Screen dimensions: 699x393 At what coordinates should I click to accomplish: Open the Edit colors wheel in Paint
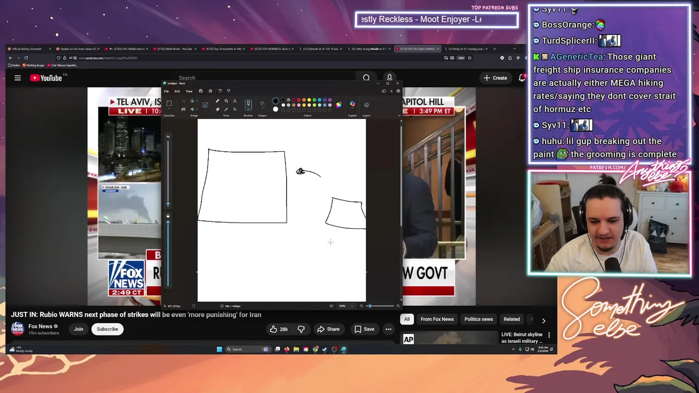339,105
